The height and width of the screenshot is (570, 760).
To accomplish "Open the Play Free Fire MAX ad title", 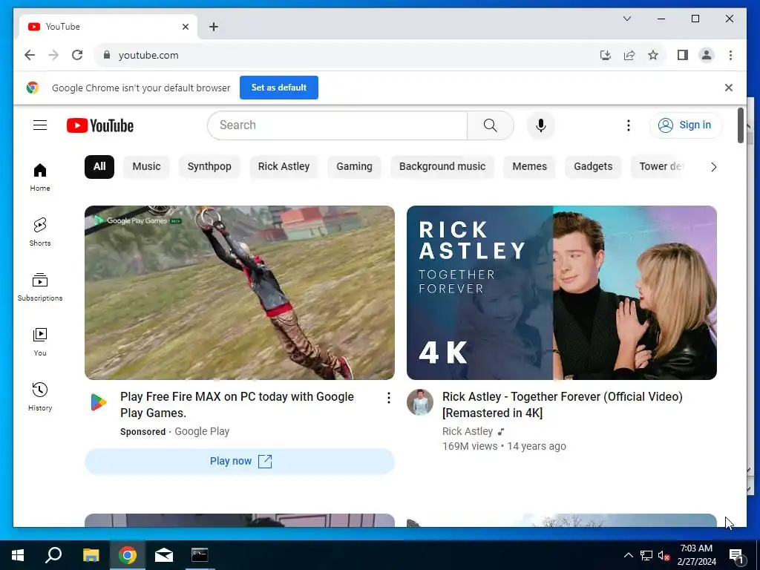I will (x=237, y=404).
